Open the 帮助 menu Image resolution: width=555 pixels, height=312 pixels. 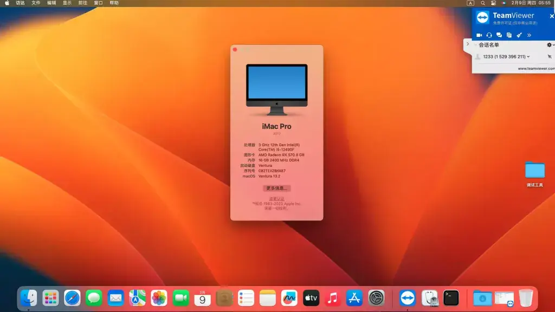114,3
